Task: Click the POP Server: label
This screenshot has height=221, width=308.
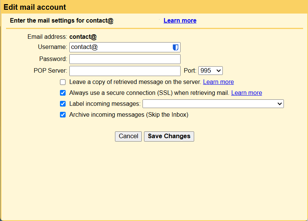Action: click(51, 71)
